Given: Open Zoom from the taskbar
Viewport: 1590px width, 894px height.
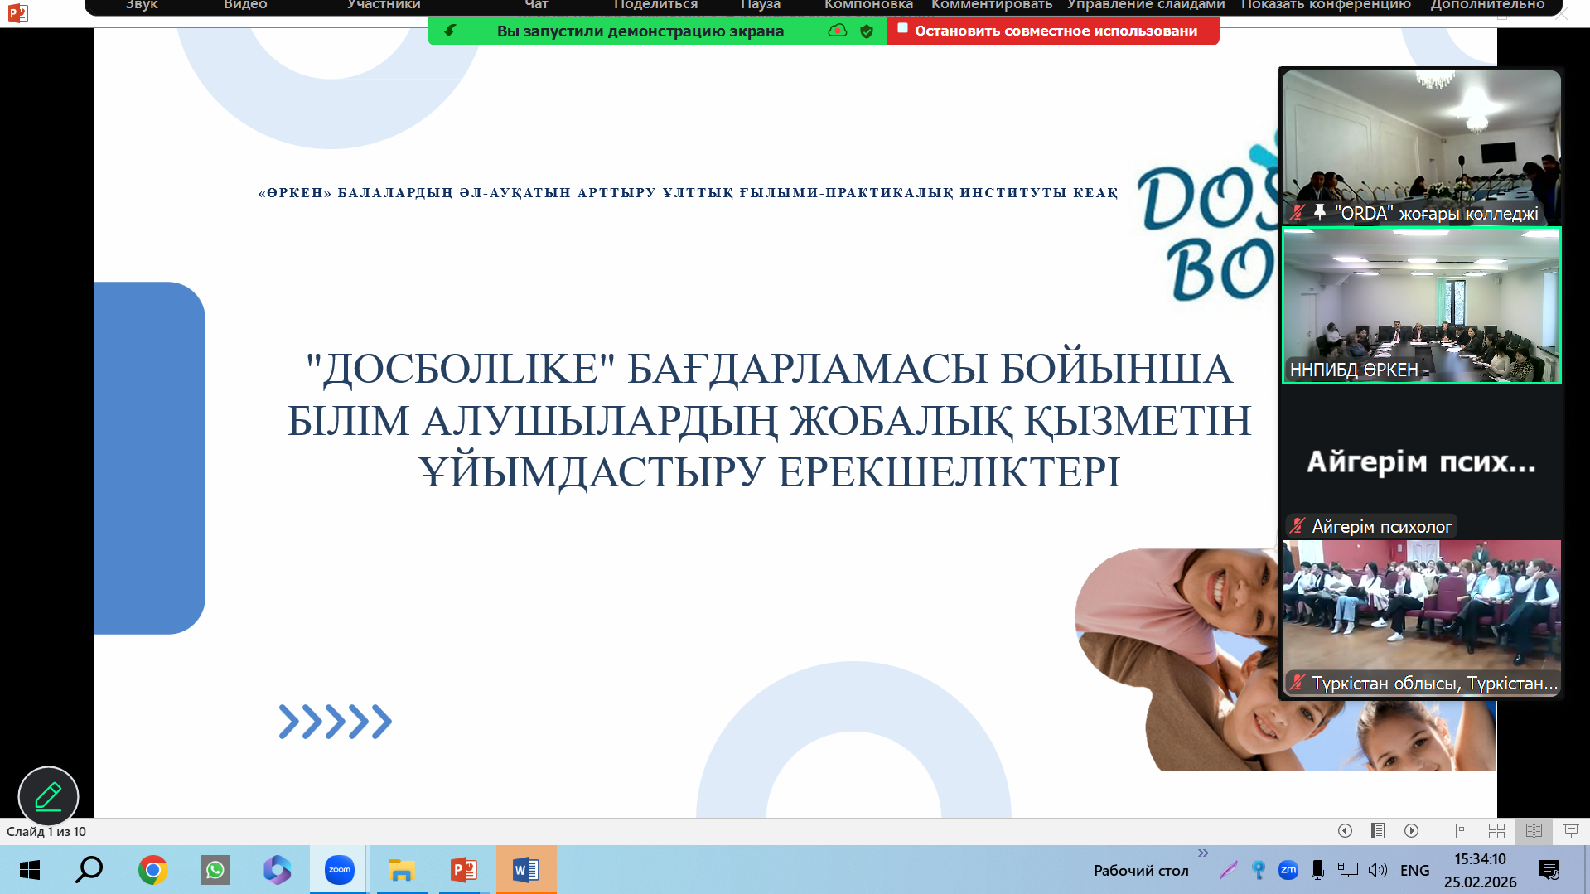Looking at the screenshot, I should tap(339, 870).
